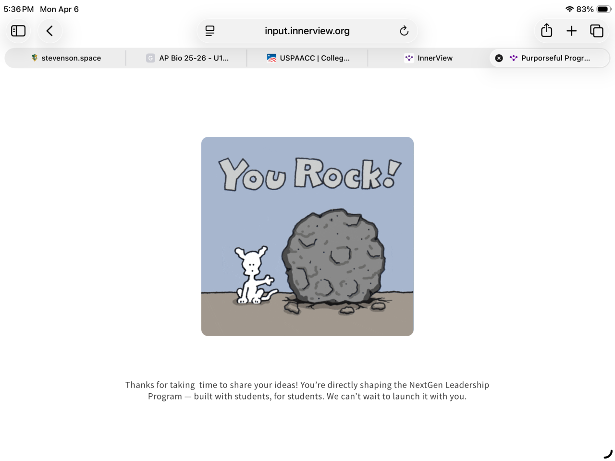The height and width of the screenshot is (461, 615).
Task: Switch to the stevenson.space tab
Action: tap(65, 58)
